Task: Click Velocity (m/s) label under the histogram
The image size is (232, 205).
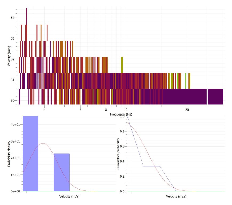Action: (x=69, y=196)
